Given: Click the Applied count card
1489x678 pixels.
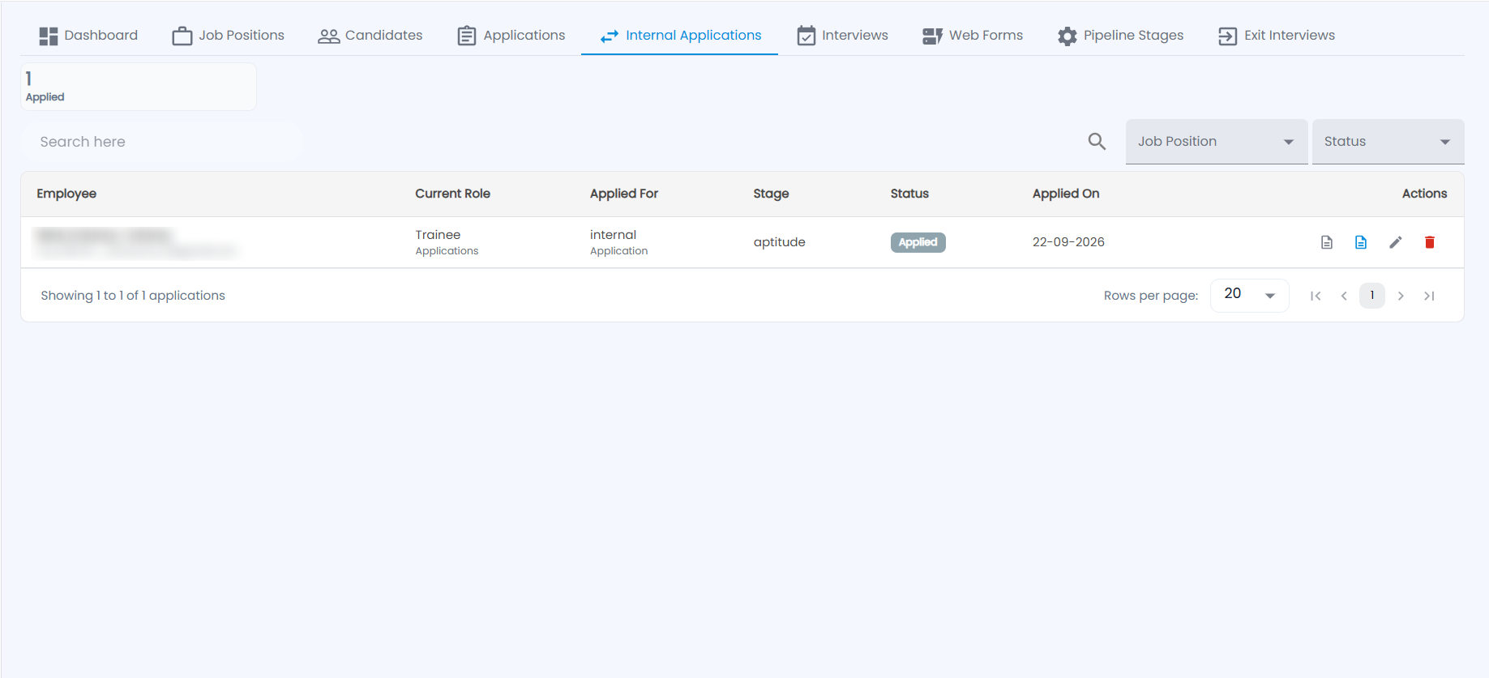Looking at the screenshot, I should click(x=139, y=87).
